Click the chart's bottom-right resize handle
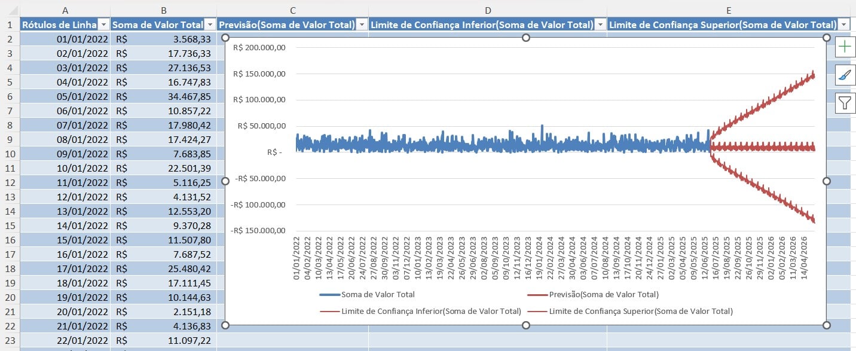 click(x=827, y=325)
